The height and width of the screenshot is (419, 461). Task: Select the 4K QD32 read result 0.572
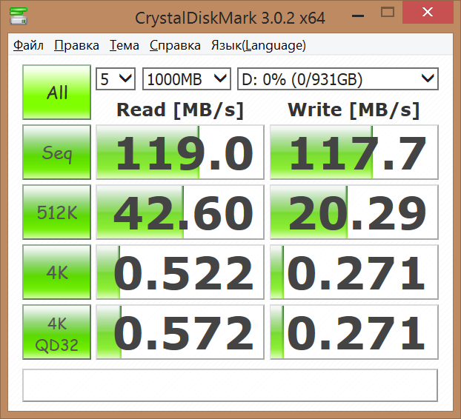(x=180, y=332)
